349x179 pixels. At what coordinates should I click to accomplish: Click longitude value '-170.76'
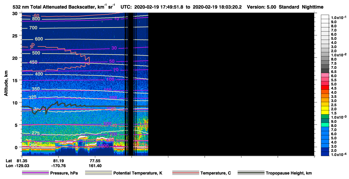(59, 166)
